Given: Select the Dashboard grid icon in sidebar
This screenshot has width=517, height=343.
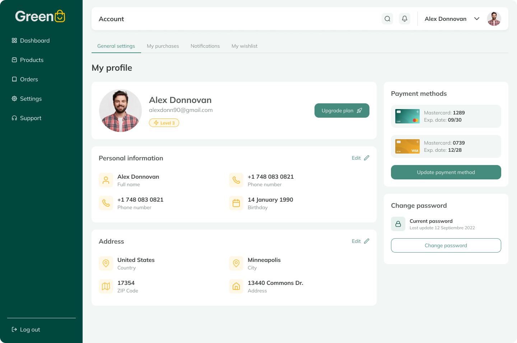Looking at the screenshot, I should pyautogui.click(x=14, y=40).
